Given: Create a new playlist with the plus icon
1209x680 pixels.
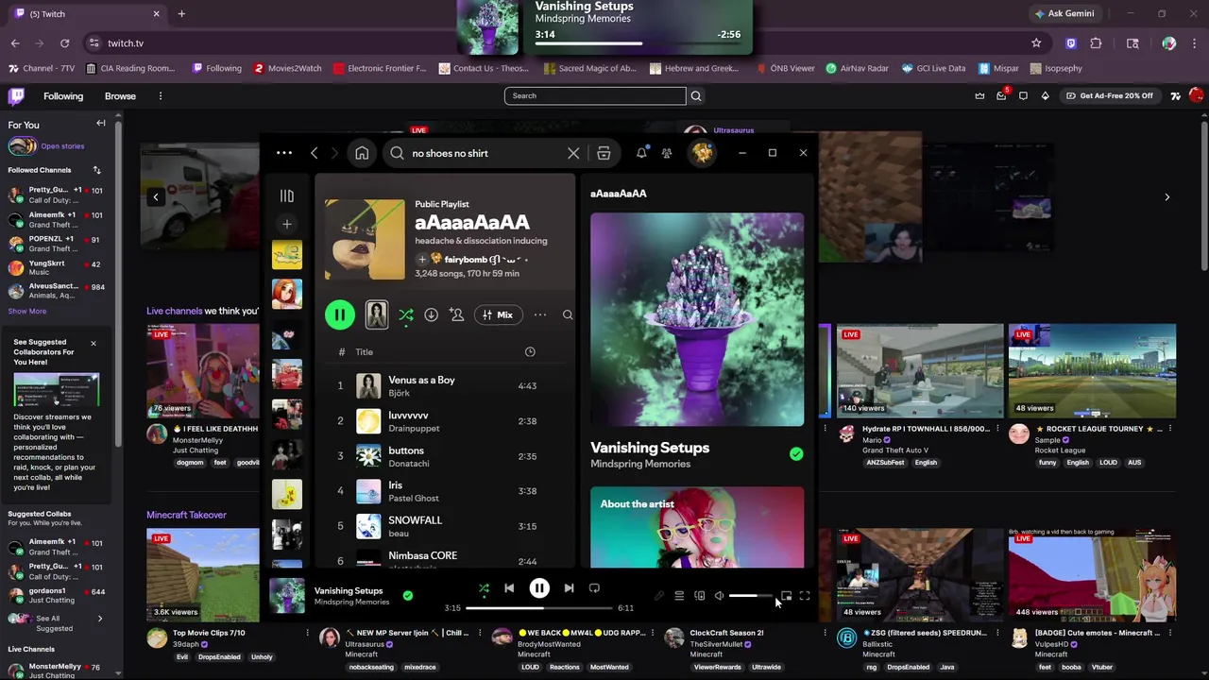Looking at the screenshot, I should 287,224.
